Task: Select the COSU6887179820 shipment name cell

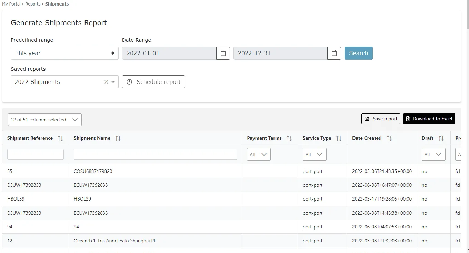Action: pyautogui.click(x=93, y=171)
